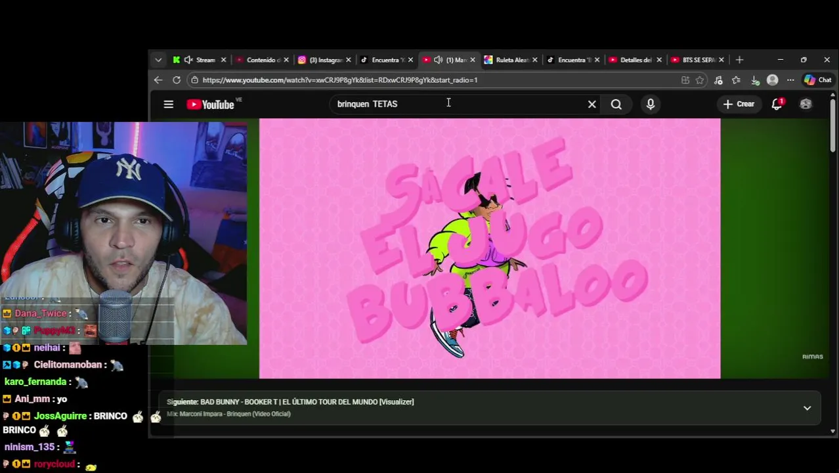839x473 pixels.
Task: Open the Crear menu
Action: coord(739,104)
